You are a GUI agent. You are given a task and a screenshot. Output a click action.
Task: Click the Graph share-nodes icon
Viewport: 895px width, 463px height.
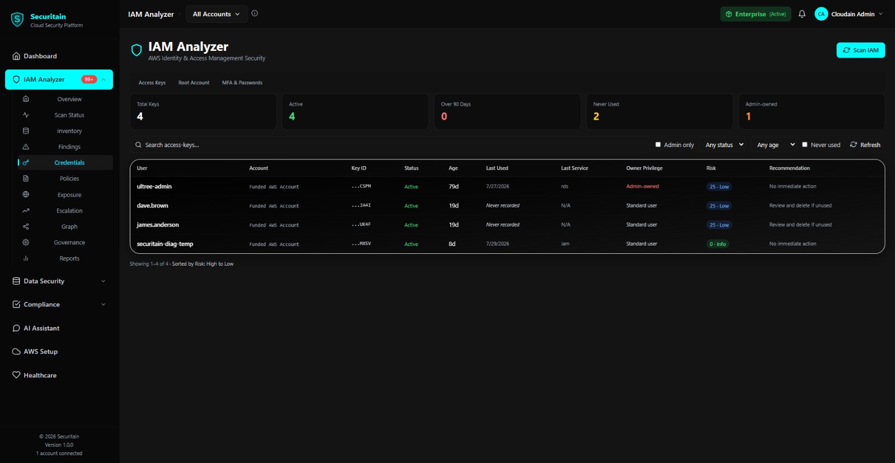26,226
